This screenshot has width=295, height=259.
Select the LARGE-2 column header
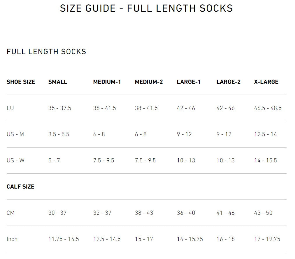pyautogui.click(x=228, y=82)
